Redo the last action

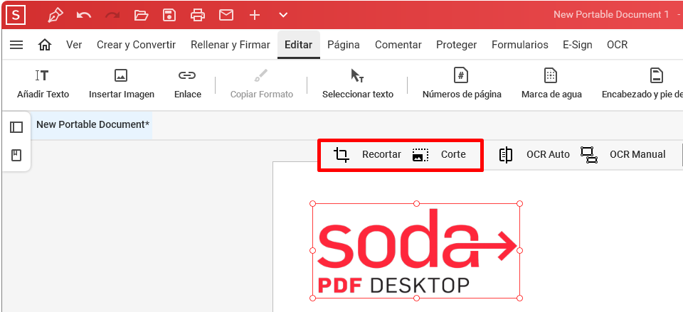[112, 15]
